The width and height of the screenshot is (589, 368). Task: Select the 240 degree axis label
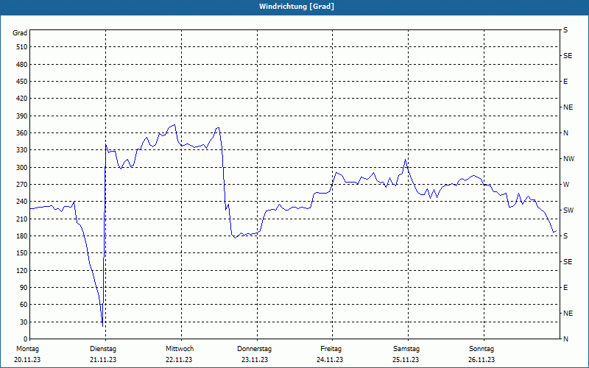coord(21,202)
